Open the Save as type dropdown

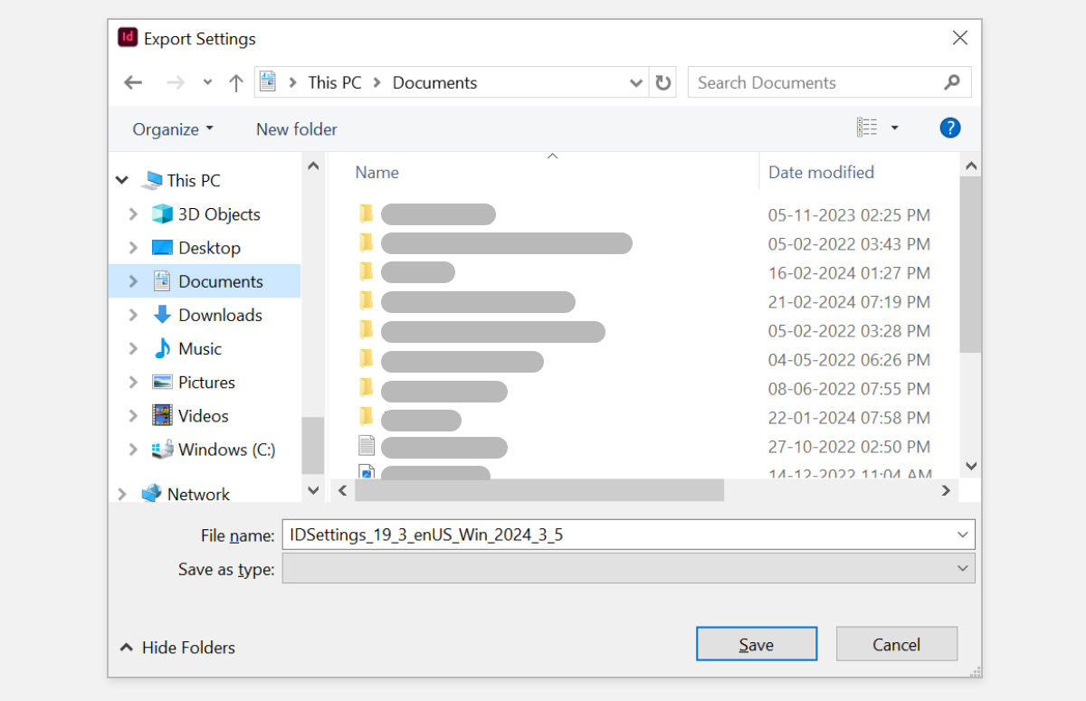coord(962,568)
